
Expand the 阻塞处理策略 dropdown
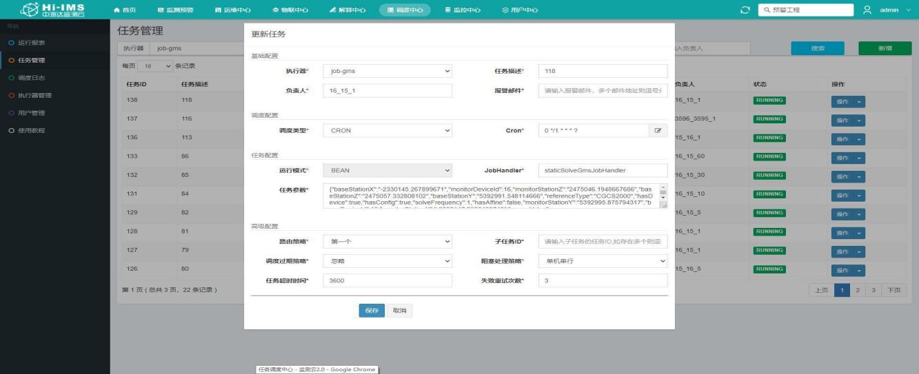pos(603,261)
